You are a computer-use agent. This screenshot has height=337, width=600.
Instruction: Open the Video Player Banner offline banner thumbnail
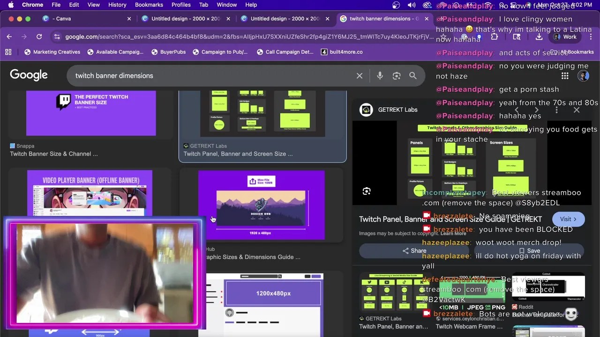90,193
